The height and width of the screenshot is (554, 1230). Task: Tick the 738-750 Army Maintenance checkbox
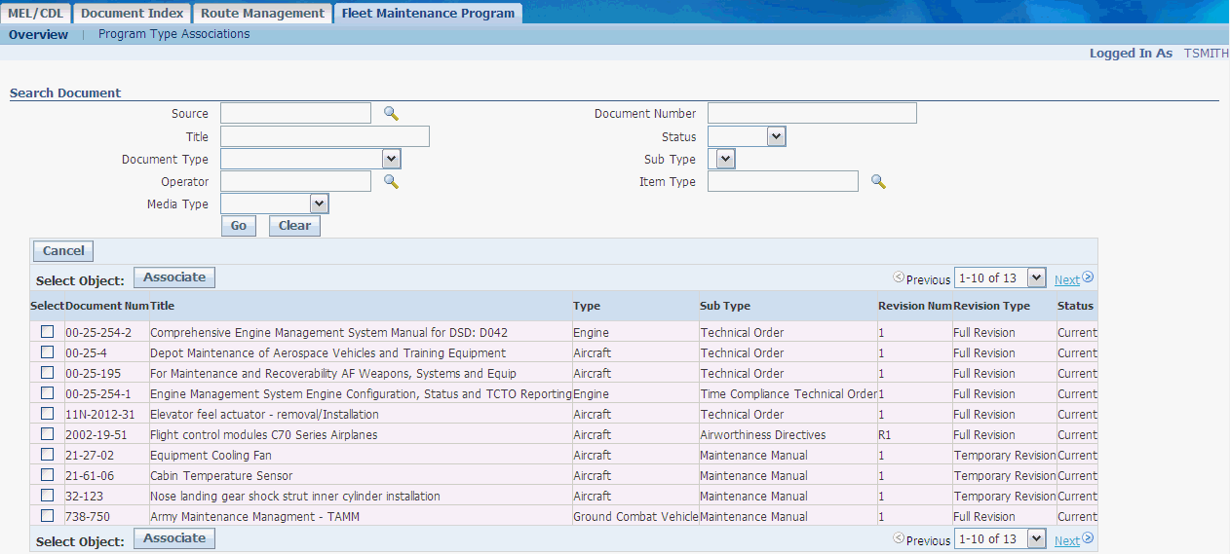click(47, 515)
